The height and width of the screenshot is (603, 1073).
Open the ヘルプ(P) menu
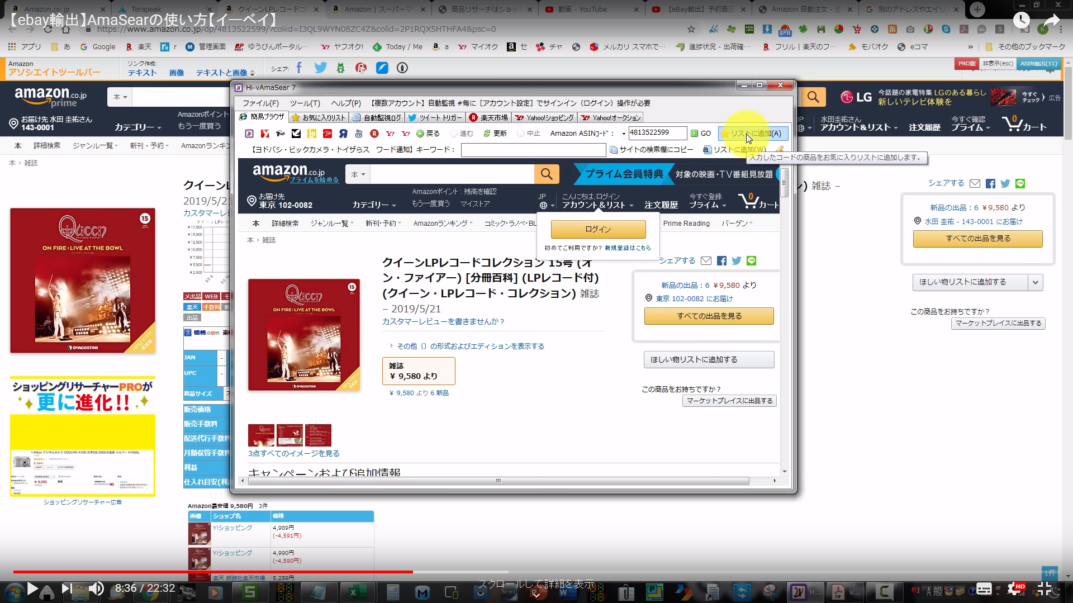click(x=346, y=103)
